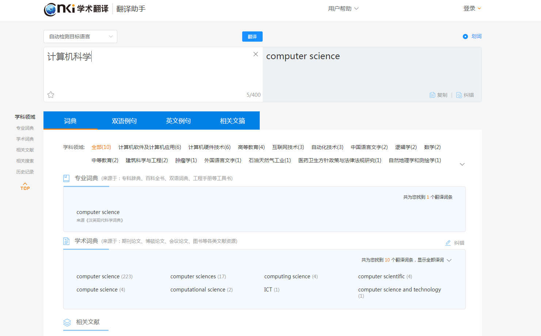The height and width of the screenshot is (336, 541).
Task: Filter by 中等教育(2)
Action: point(105,160)
